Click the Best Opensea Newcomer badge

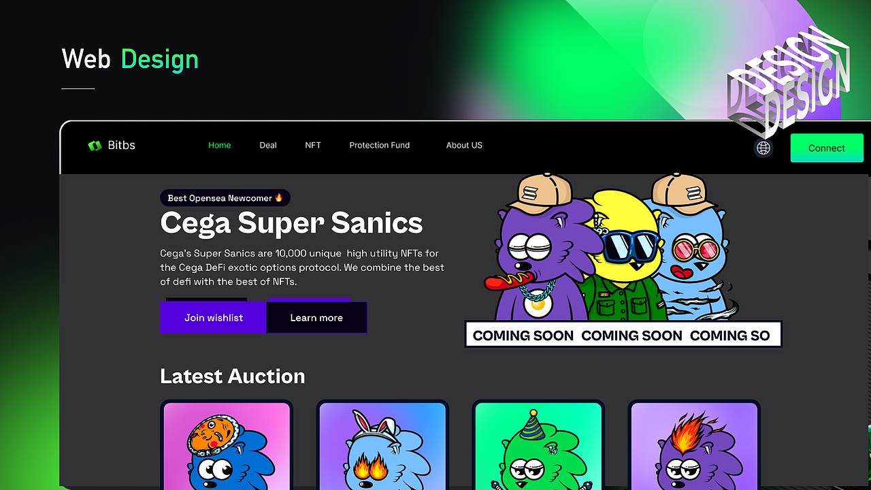(225, 198)
